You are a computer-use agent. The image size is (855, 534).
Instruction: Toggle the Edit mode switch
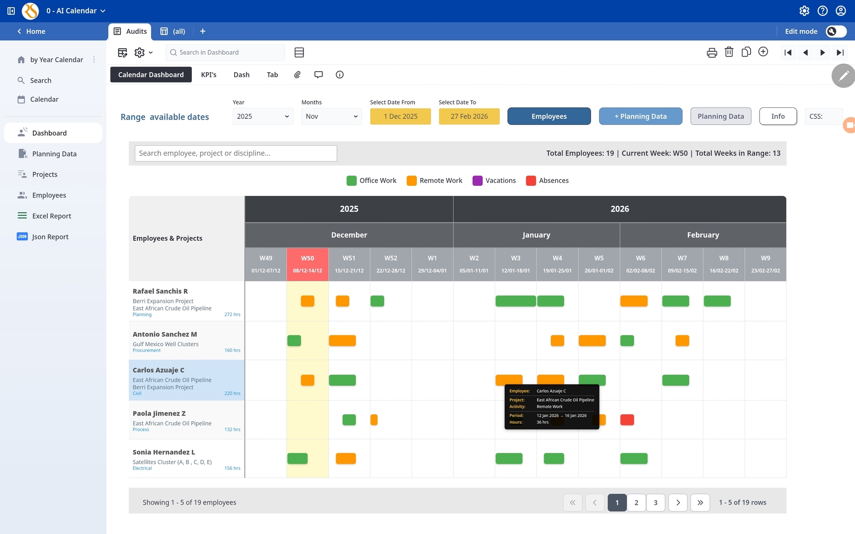click(x=836, y=31)
